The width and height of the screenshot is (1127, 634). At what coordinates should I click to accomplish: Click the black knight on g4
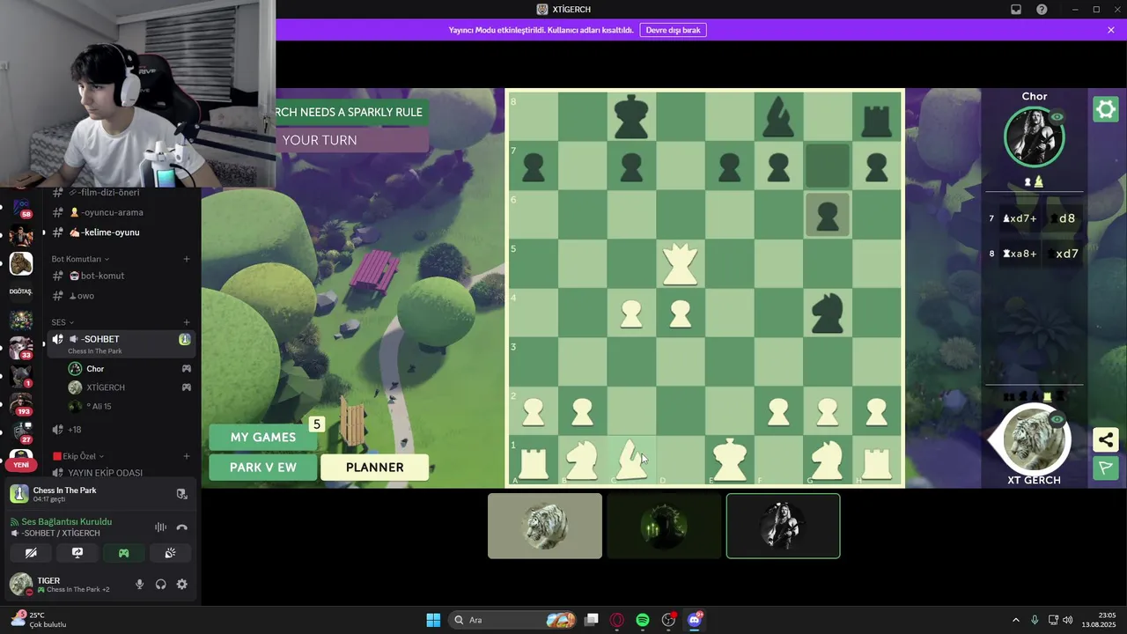point(827,313)
